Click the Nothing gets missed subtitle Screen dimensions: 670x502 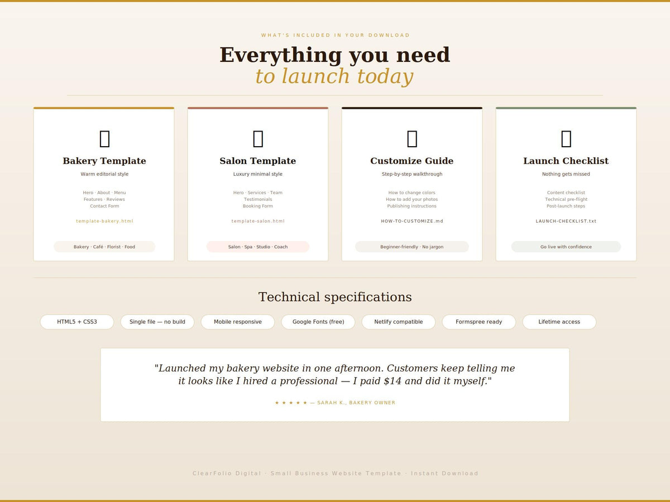tap(566, 174)
